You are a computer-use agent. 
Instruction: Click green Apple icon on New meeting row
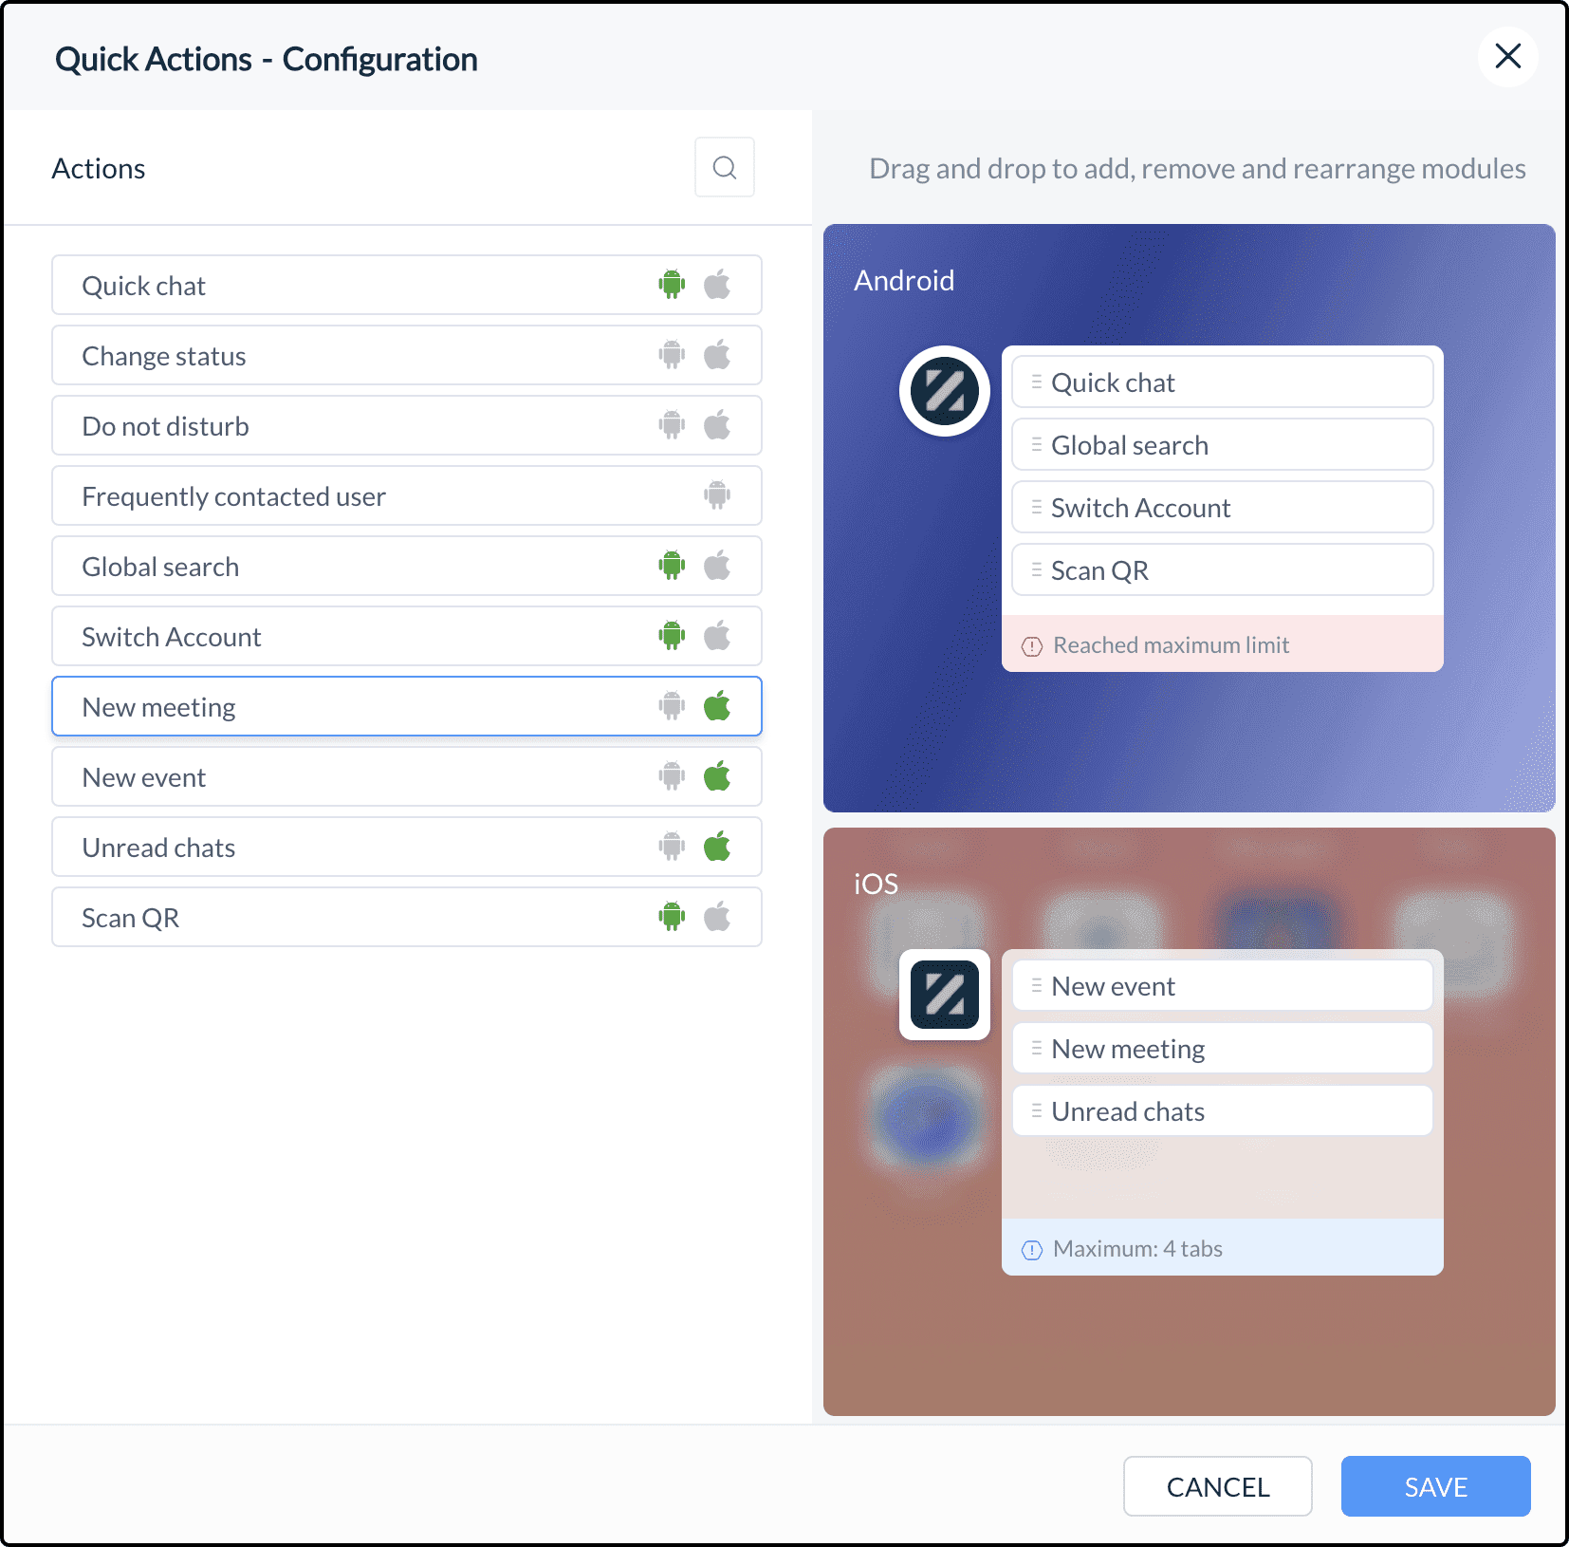717,706
